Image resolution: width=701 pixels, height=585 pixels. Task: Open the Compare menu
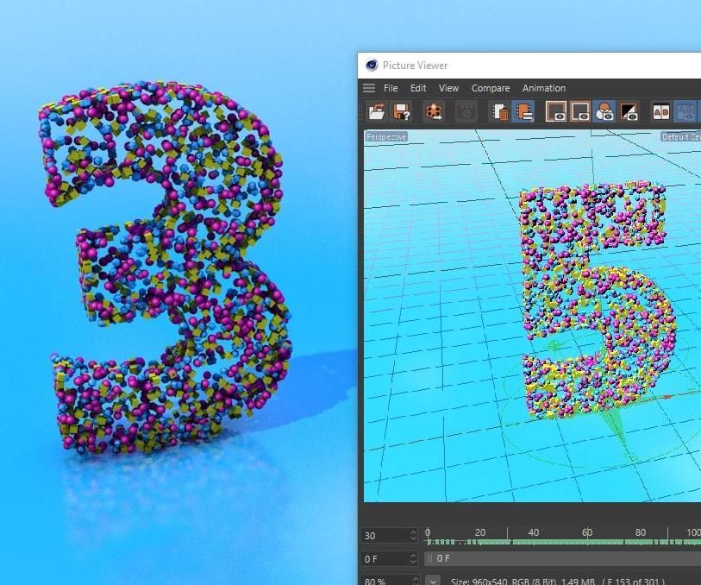tap(490, 88)
